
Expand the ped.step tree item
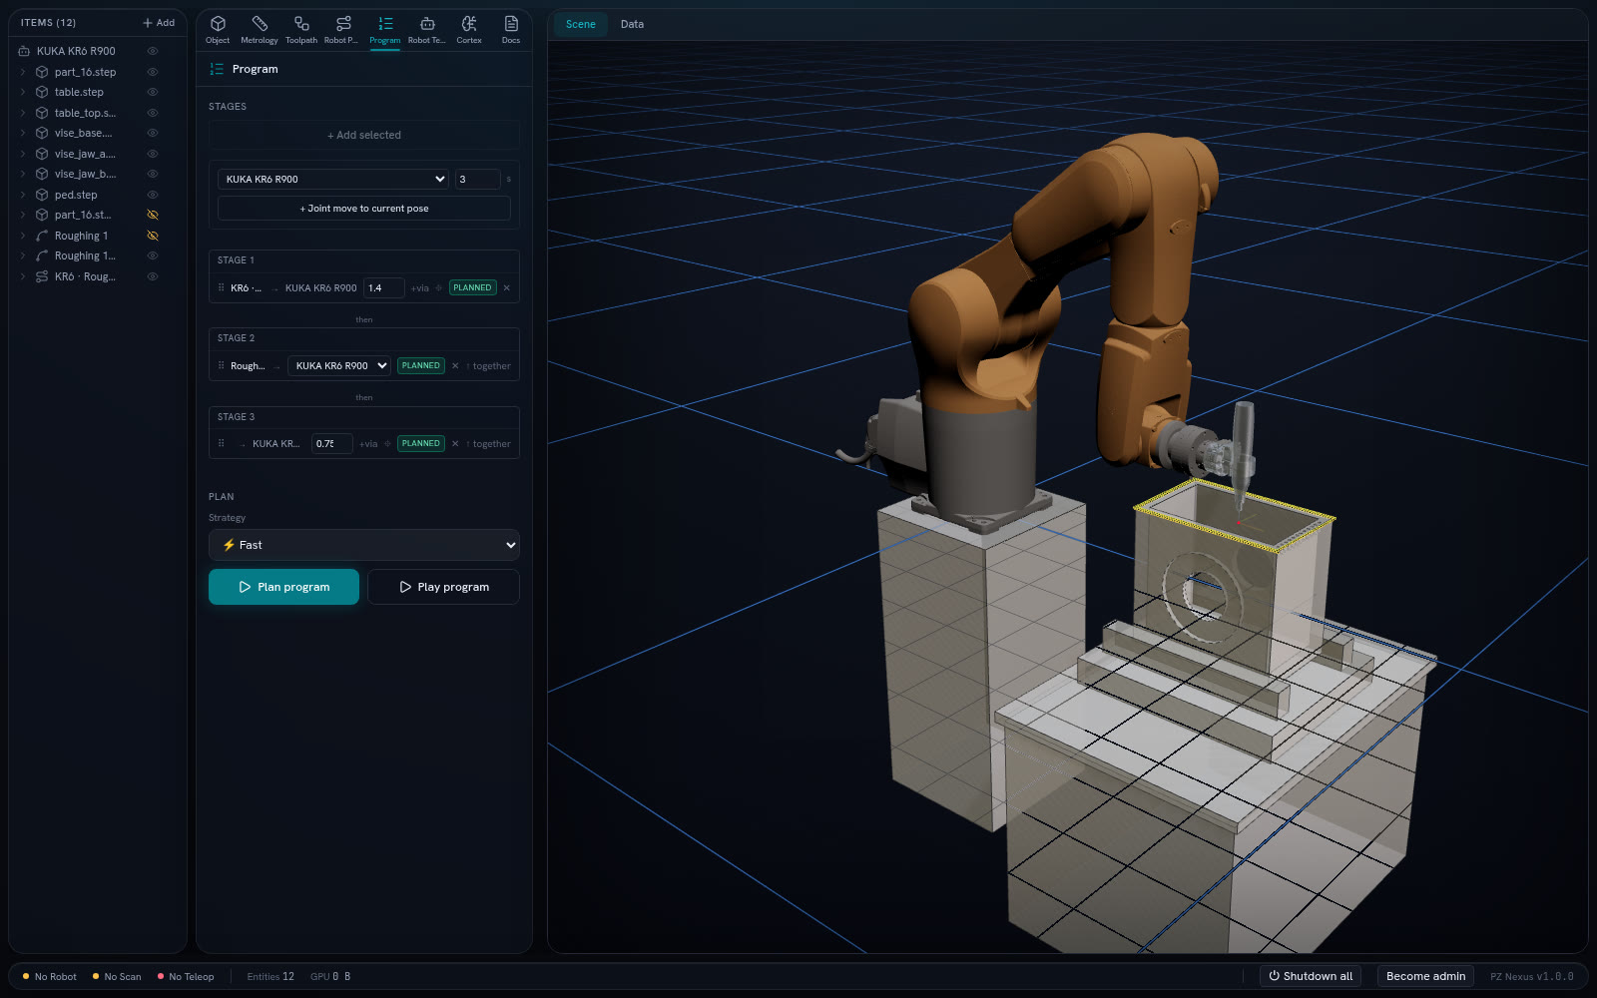pyautogui.click(x=23, y=195)
